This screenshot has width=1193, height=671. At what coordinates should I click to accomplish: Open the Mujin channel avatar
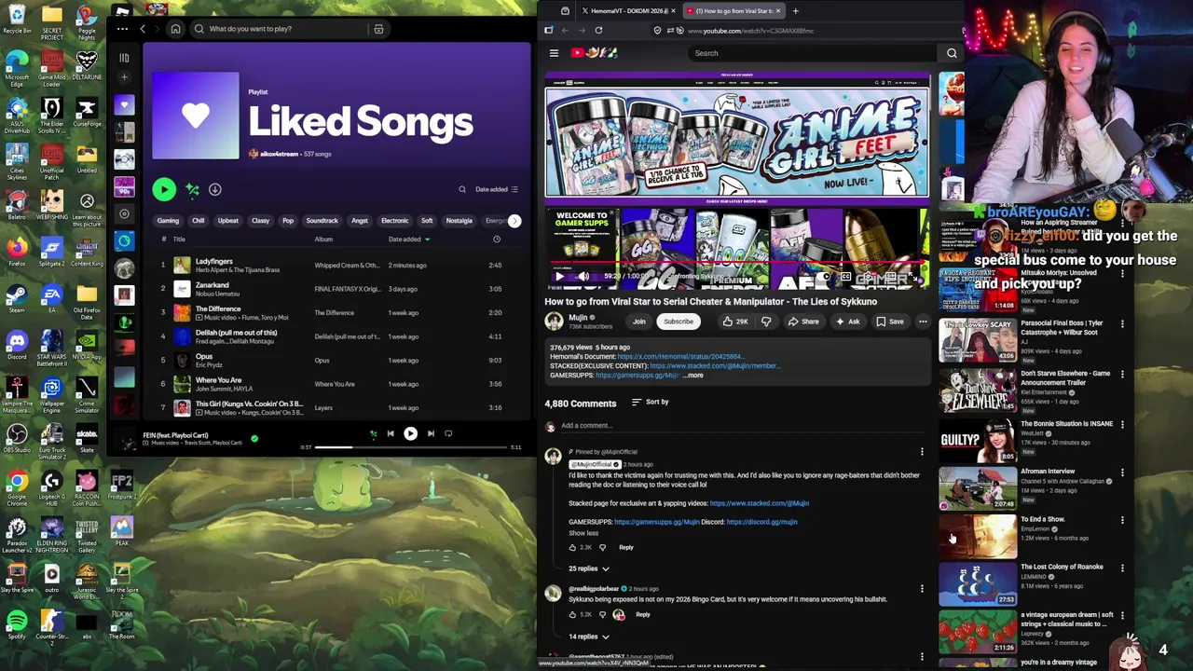554,322
